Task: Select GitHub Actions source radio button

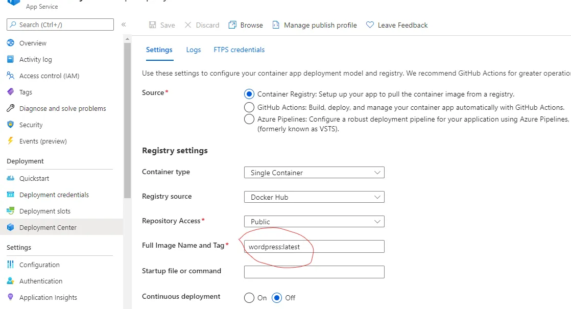Action: [249, 107]
